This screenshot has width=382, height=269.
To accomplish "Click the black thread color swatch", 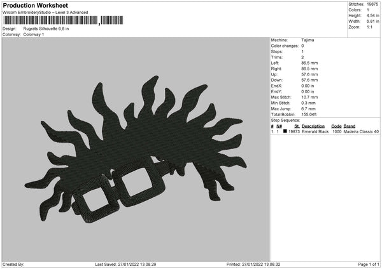I will (285, 131).
